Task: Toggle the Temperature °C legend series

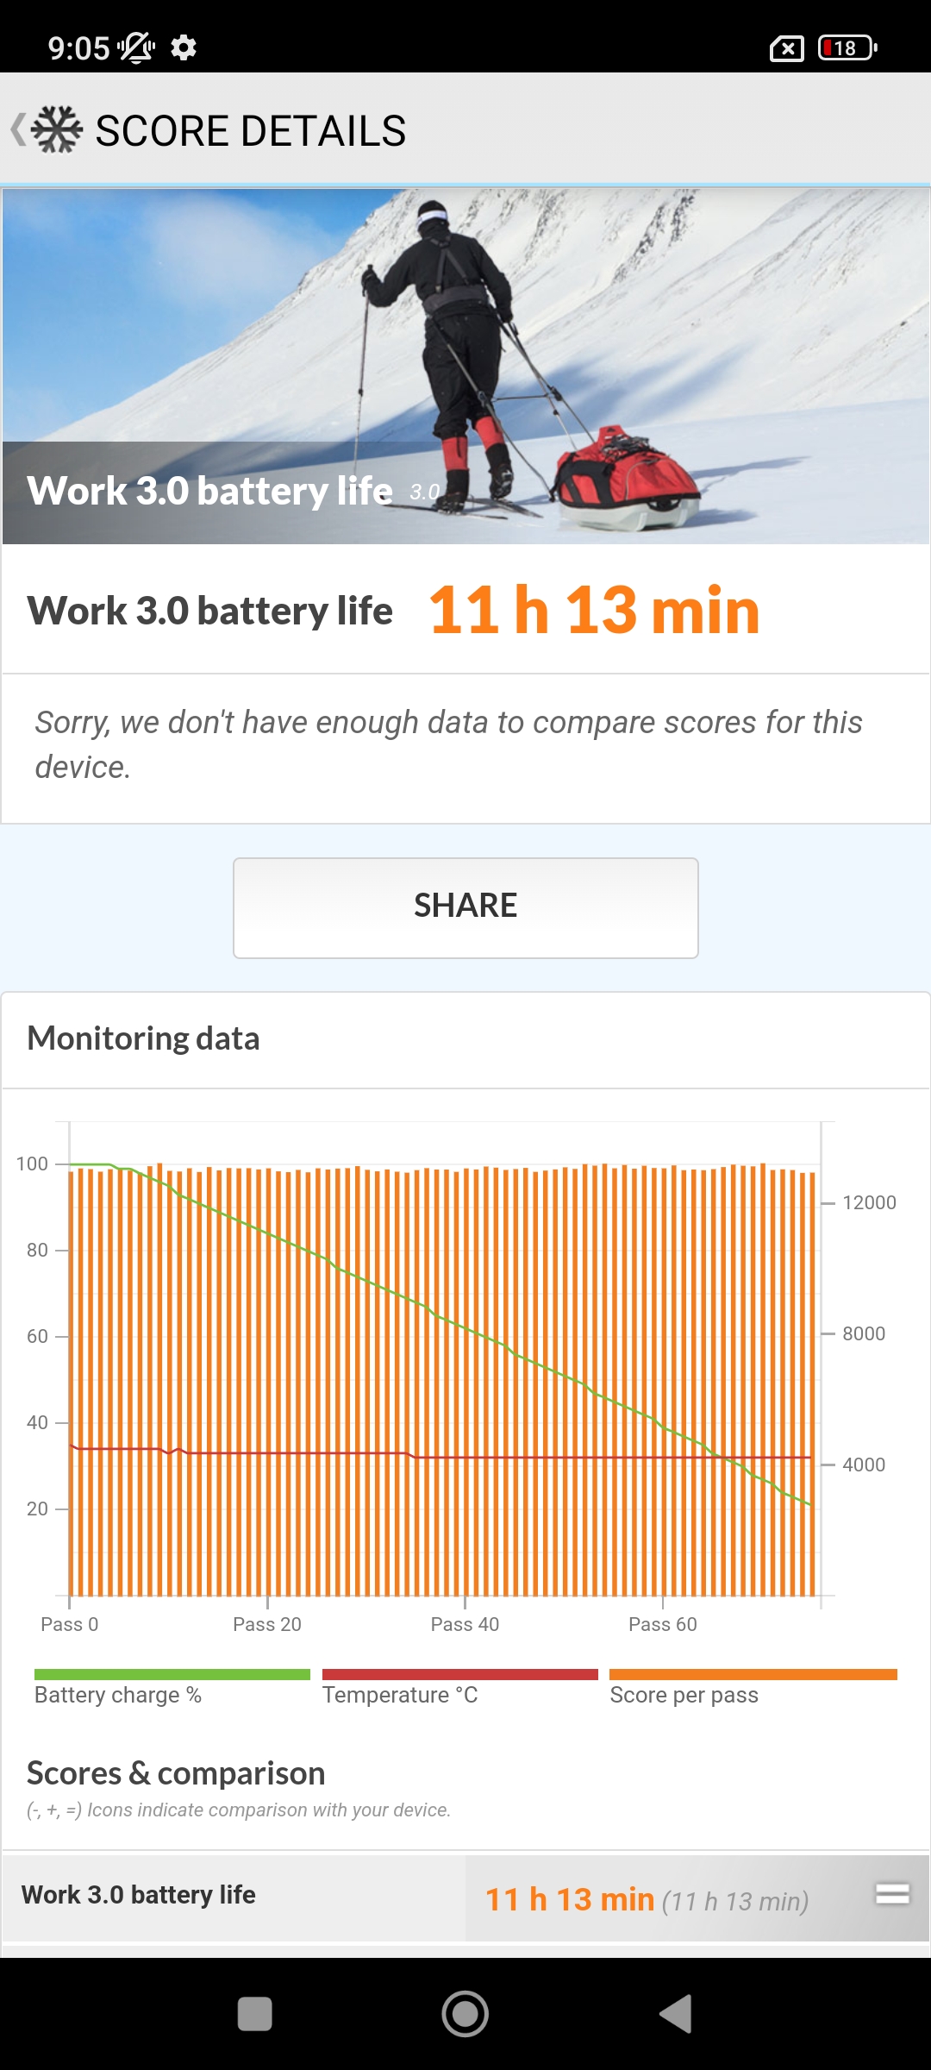Action: (459, 1687)
